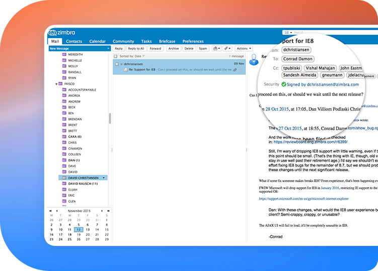The width and height of the screenshot is (378, 271).
Task: Collapse the FRISCO folder tree
Action: tap(56, 84)
